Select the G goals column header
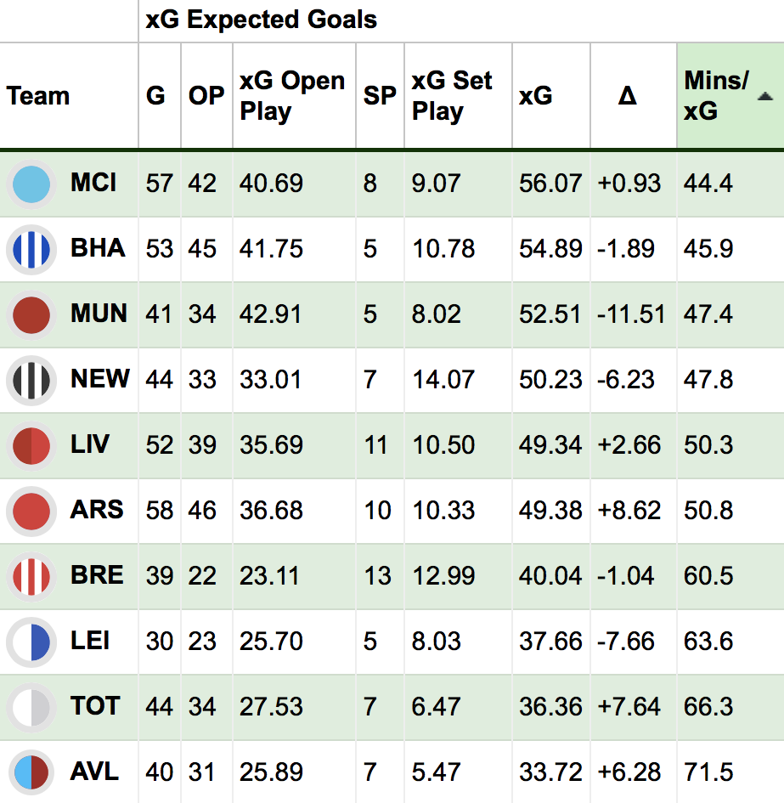784x803 pixels. [x=155, y=96]
